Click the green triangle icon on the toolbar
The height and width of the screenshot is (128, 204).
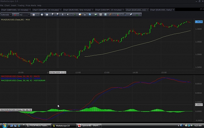pos(137,15)
